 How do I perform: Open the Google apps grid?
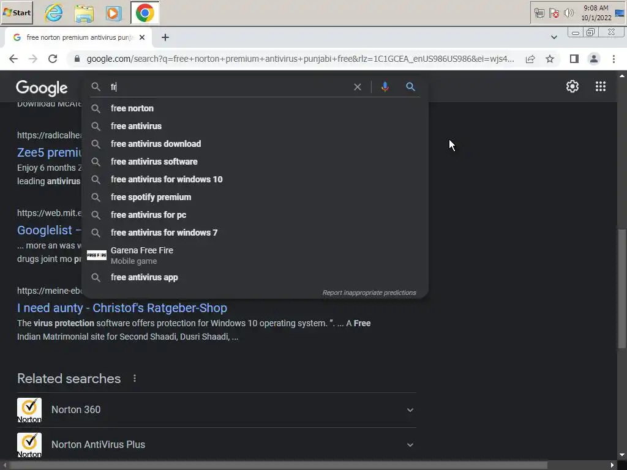coord(600,86)
